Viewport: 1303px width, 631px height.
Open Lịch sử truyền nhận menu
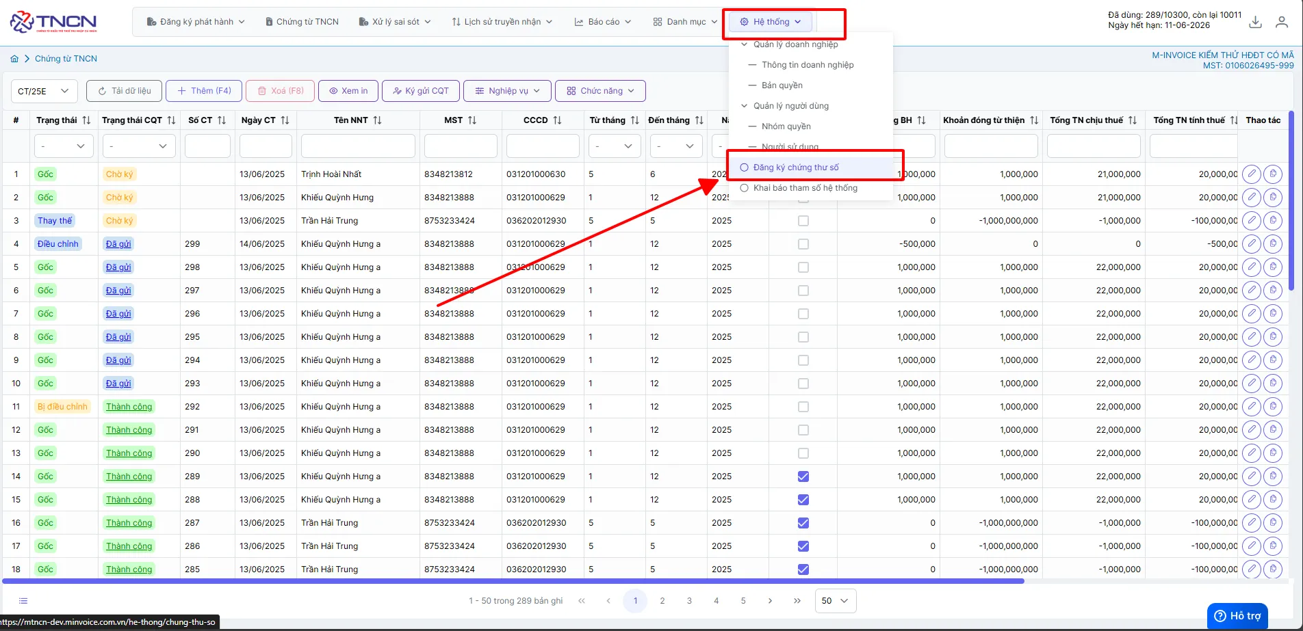point(502,22)
